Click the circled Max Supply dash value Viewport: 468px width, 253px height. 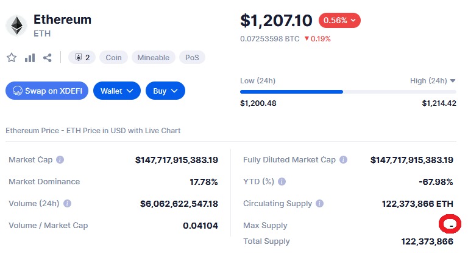pos(452,226)
